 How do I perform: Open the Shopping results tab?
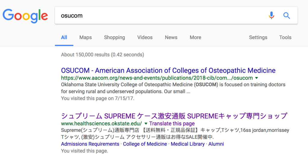pyautogui.click(x=114, y=38)
